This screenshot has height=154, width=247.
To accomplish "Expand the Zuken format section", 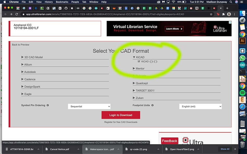I will [x=138, y=98].
